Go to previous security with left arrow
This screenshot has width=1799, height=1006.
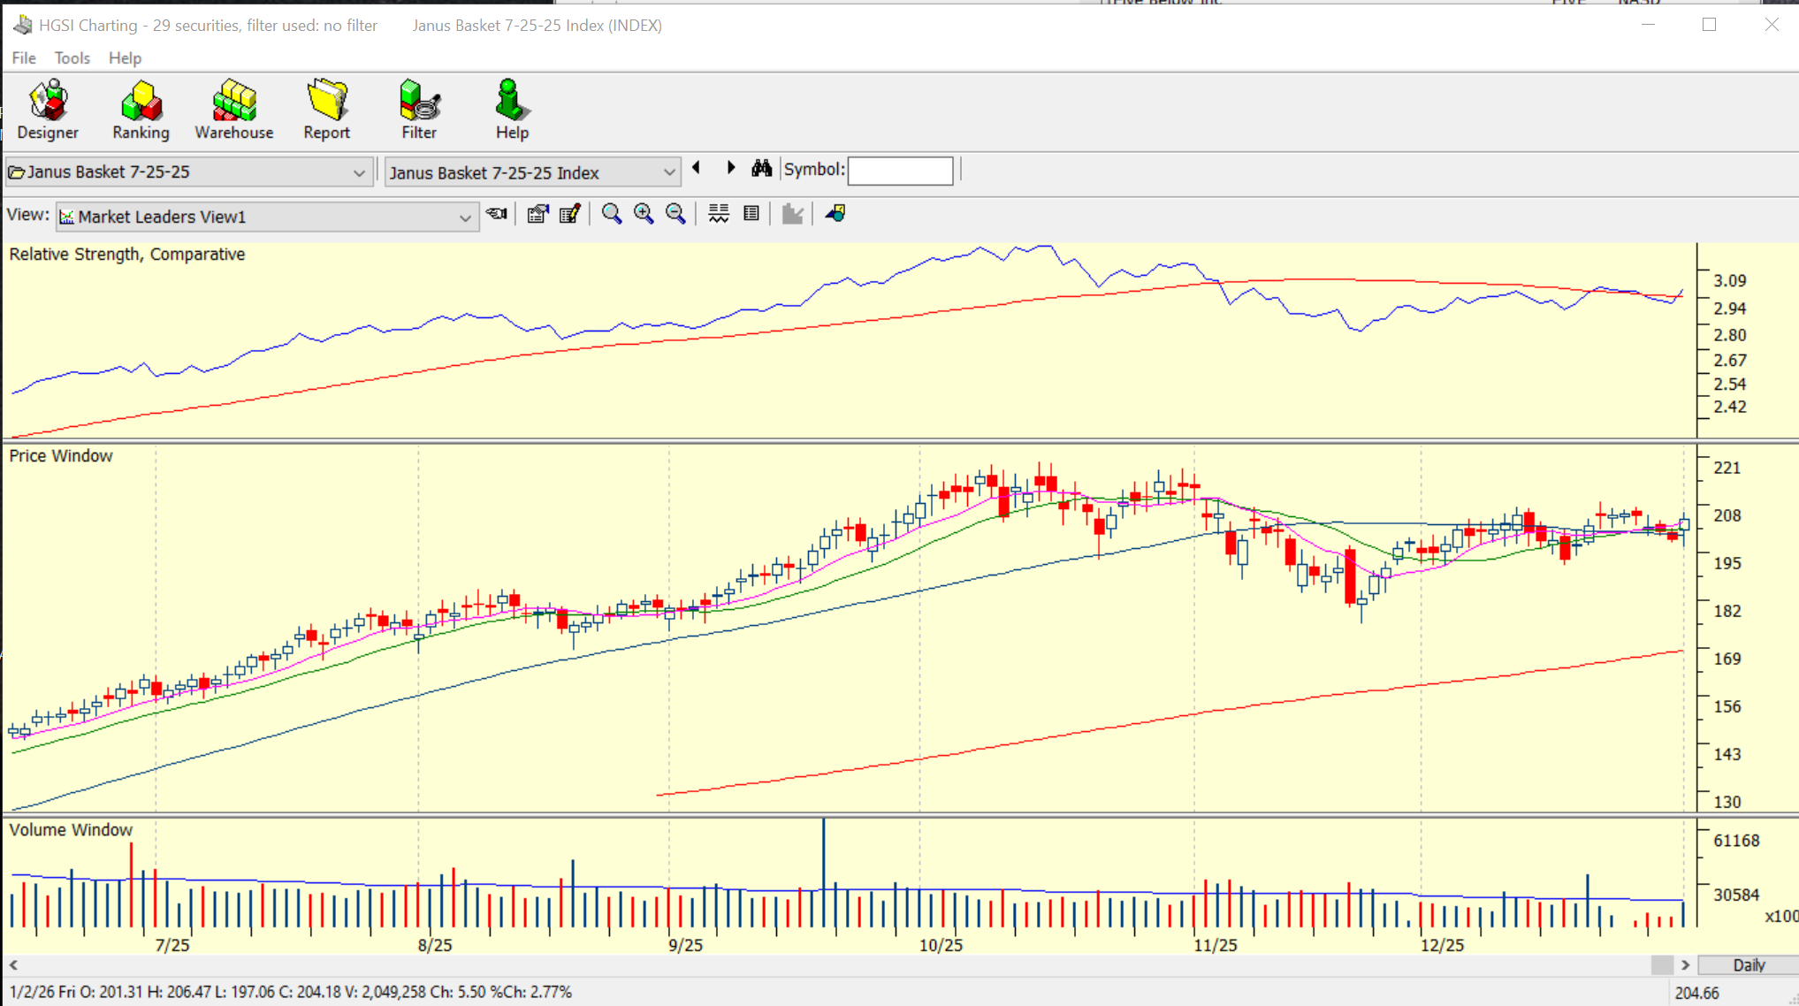tap(697, 168)
